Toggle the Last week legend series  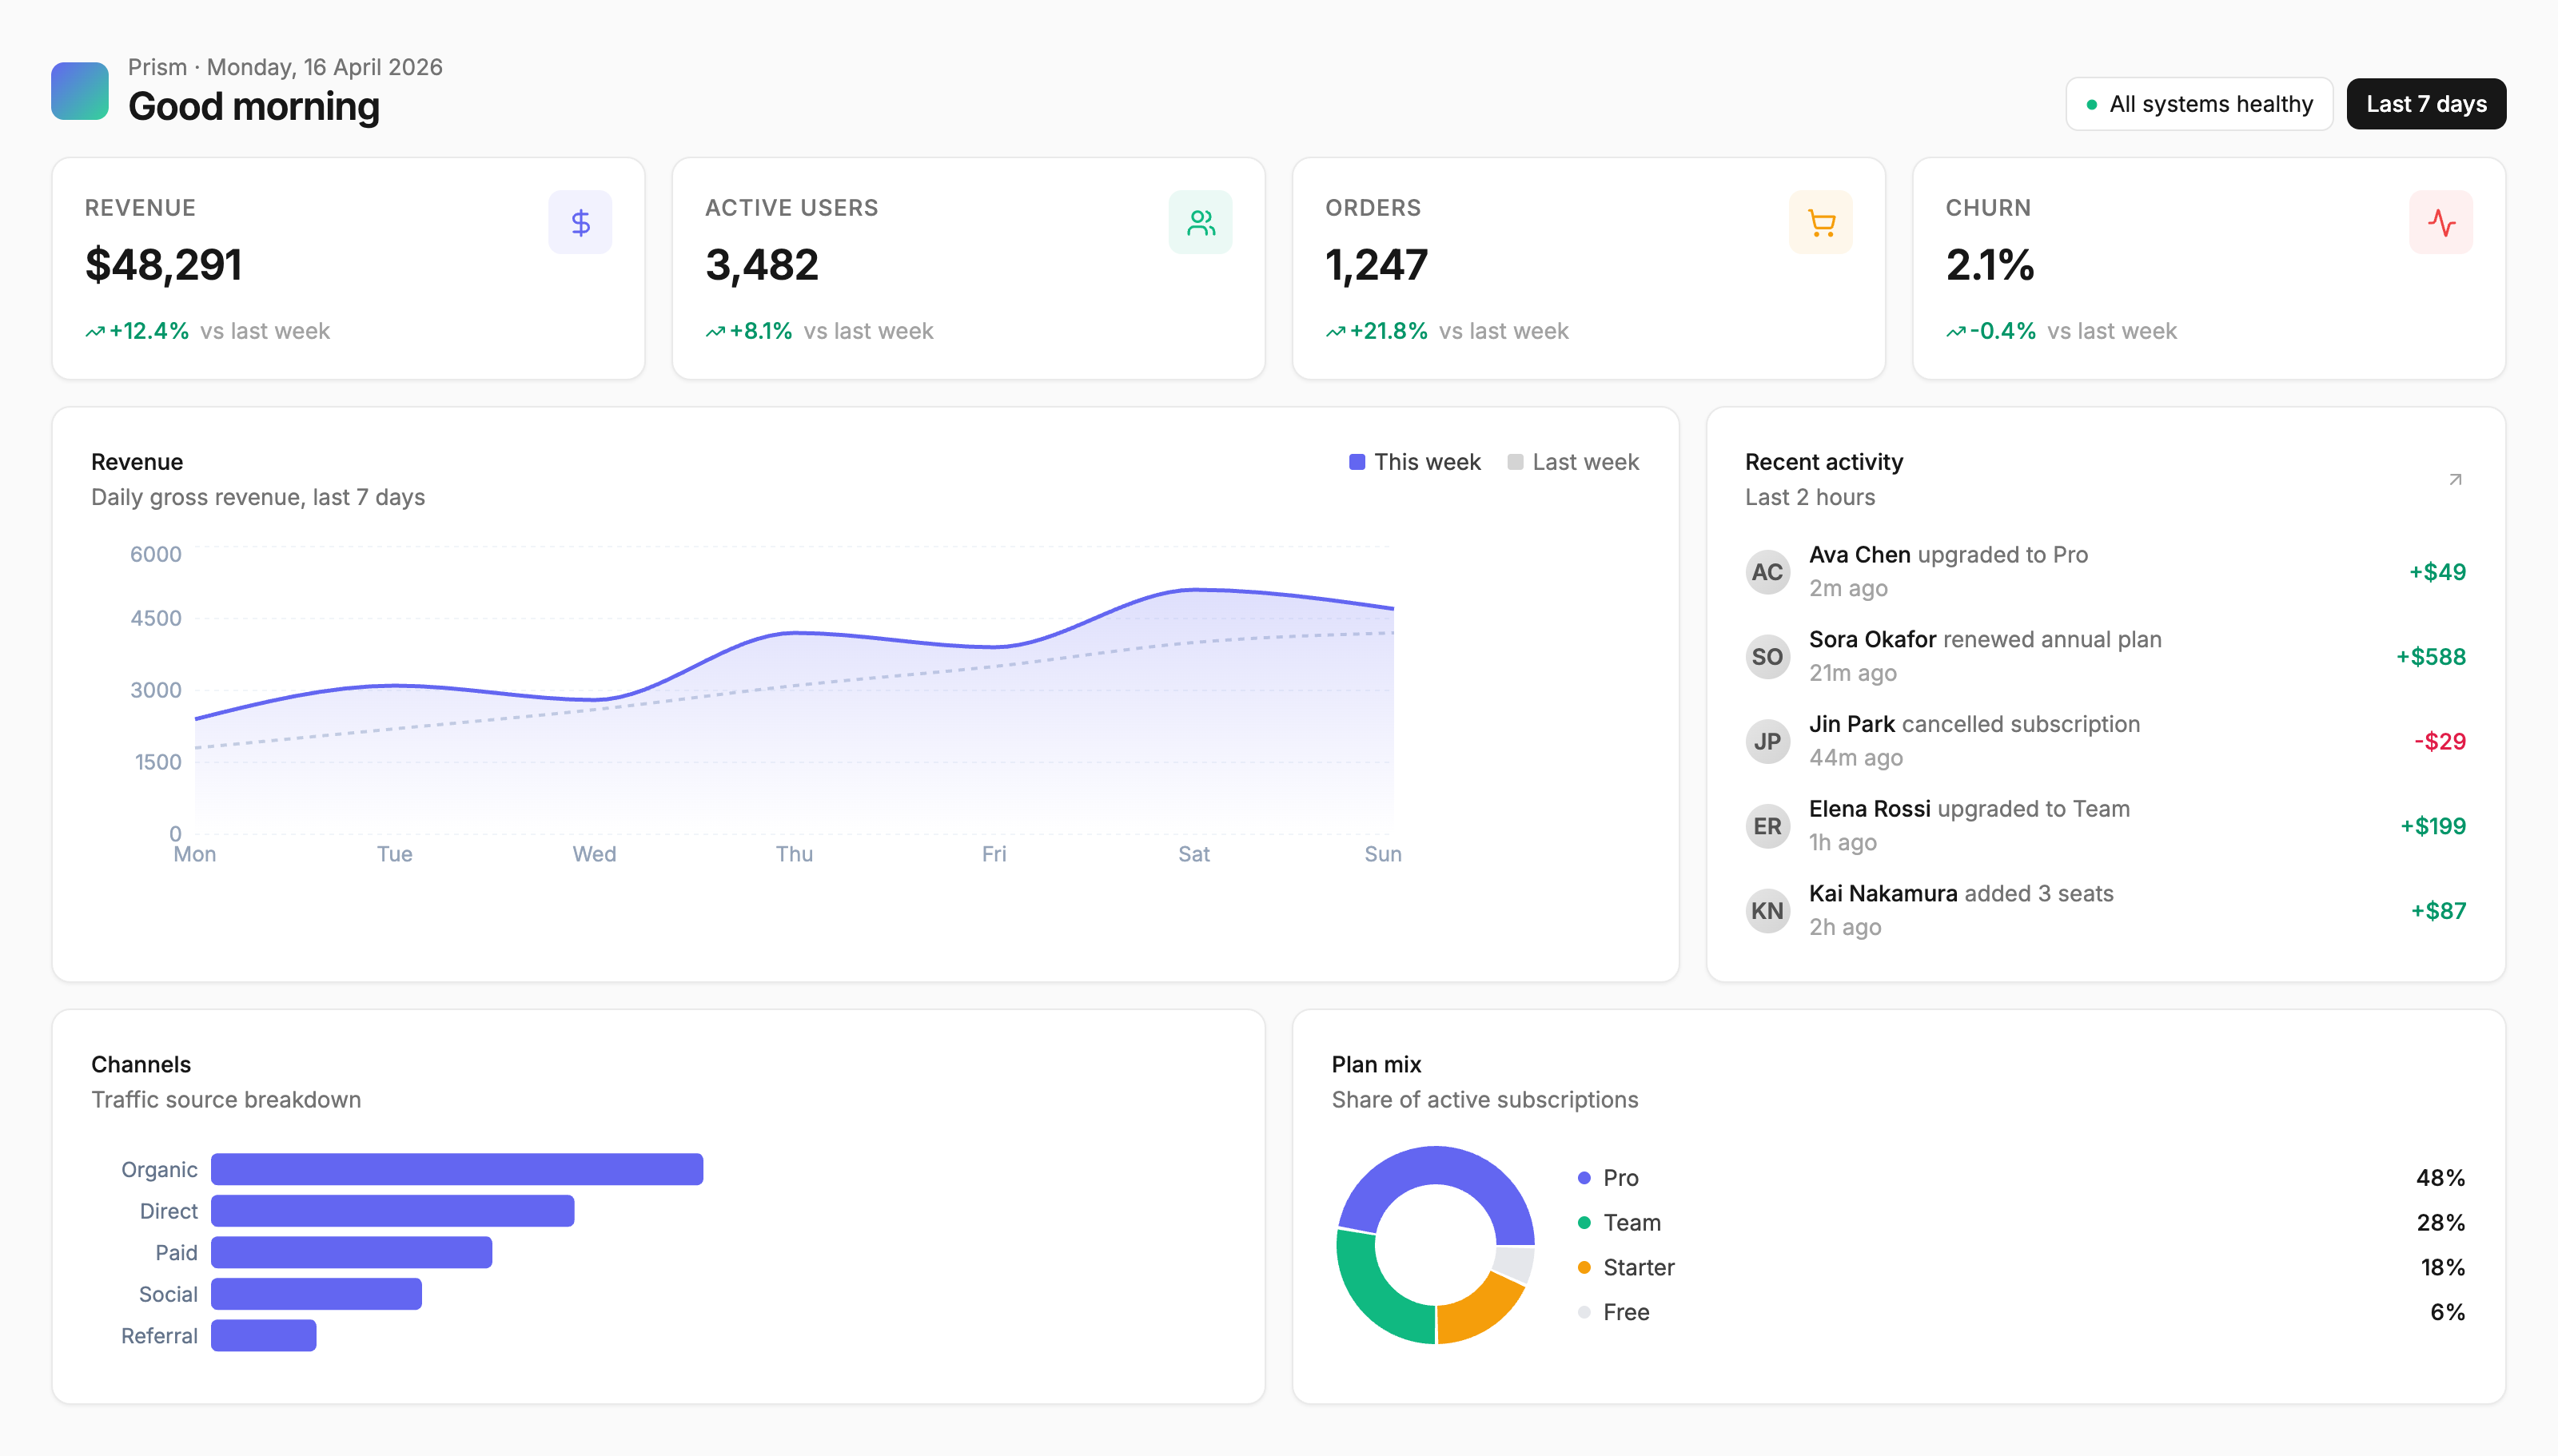point(1572,462)
